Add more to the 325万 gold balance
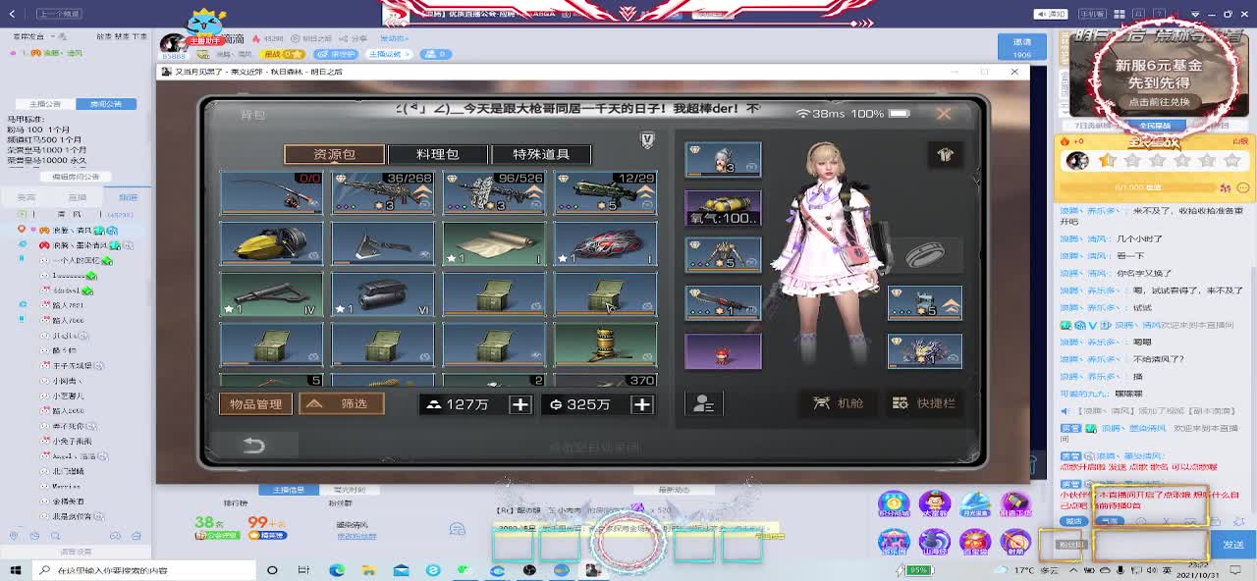Screen dimensions: 1257x581 point(642,404)
